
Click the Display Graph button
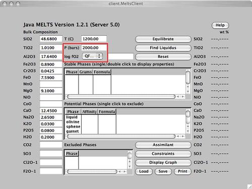[x=163, y=162]
